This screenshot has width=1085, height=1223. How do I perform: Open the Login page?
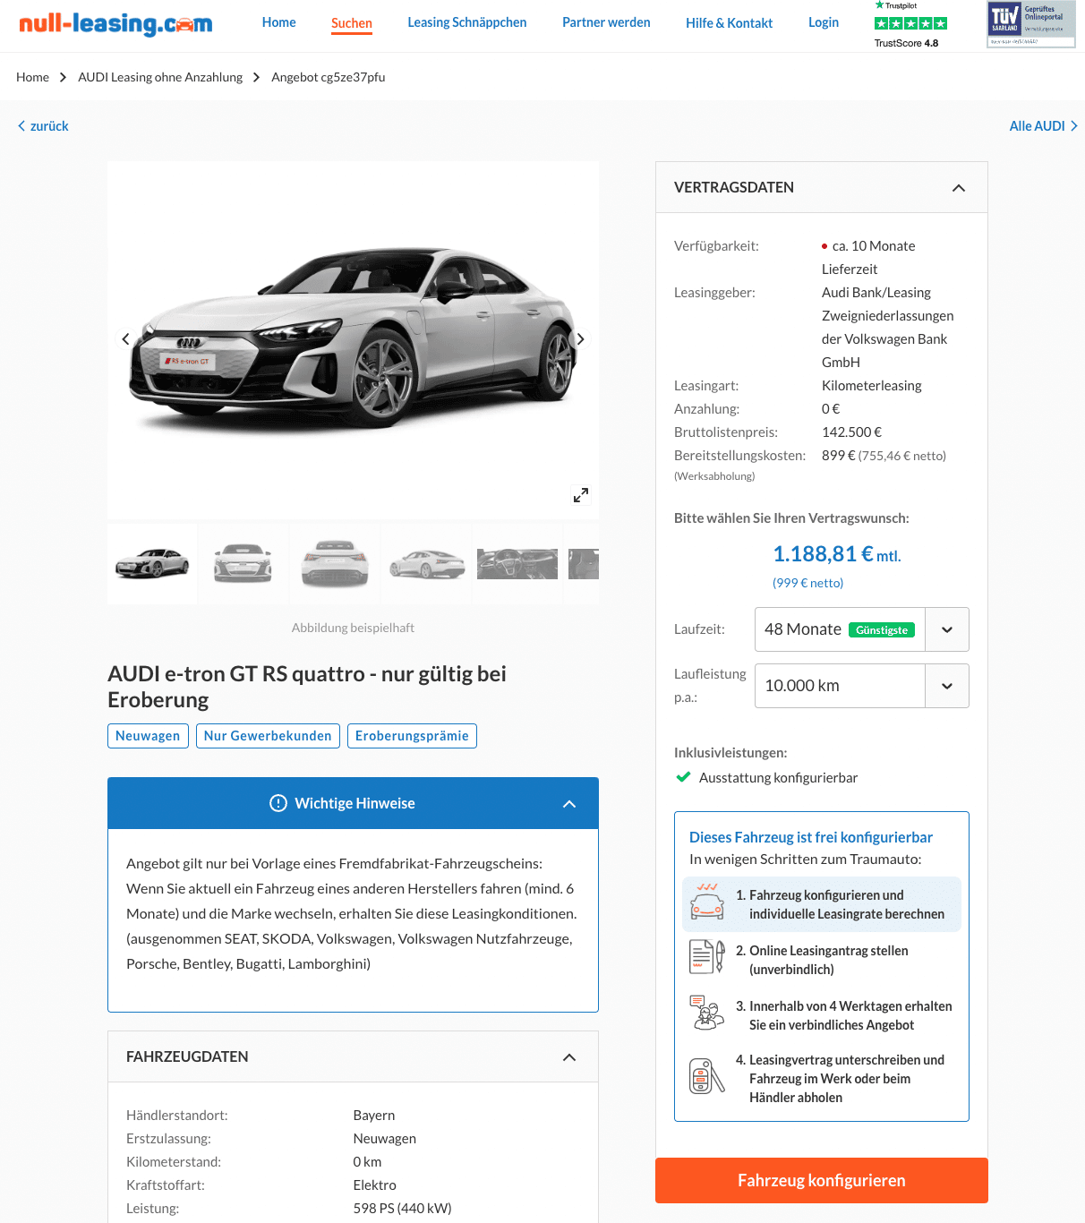pos(824,22)
